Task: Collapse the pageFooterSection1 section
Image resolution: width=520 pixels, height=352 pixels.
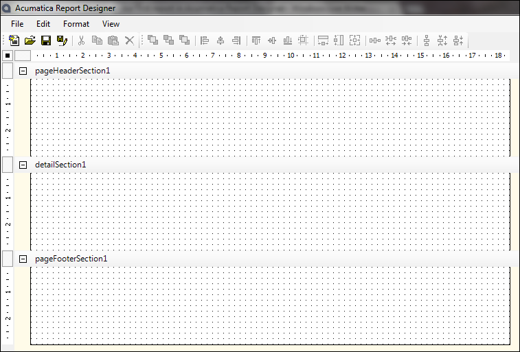Action: [x=23, y=259]
